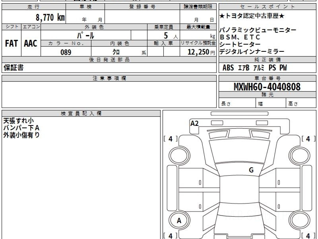Click the 内装色 header

119,44
